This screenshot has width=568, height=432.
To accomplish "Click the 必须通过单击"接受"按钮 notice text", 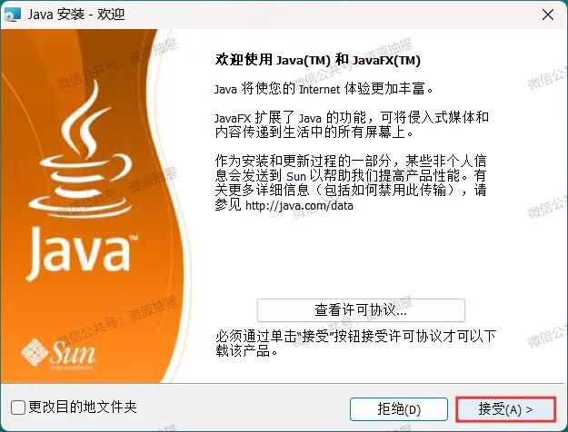I will [355, 343].
